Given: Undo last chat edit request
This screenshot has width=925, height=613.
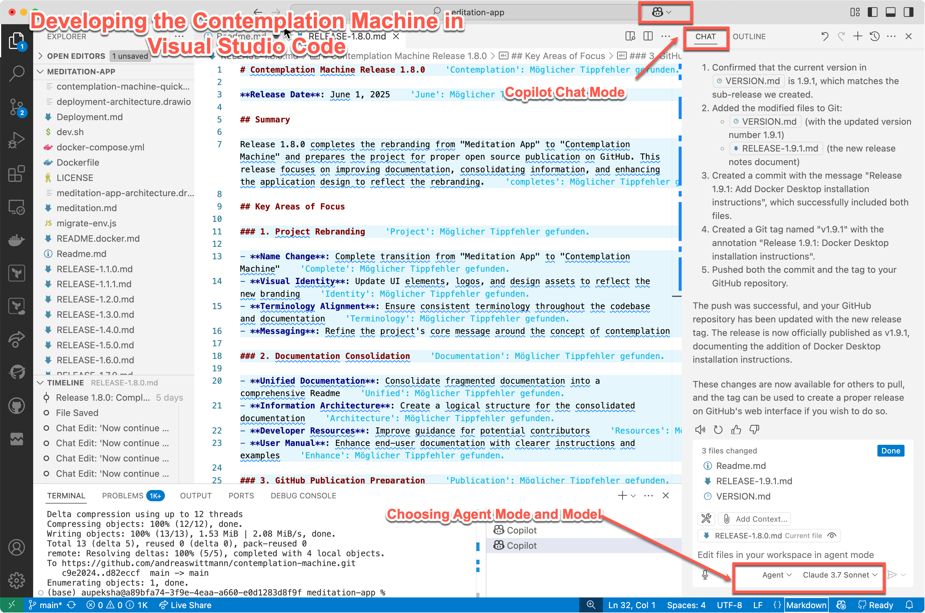Looking at the screenshot, I should pyautogui.click(x=825, y=36).
